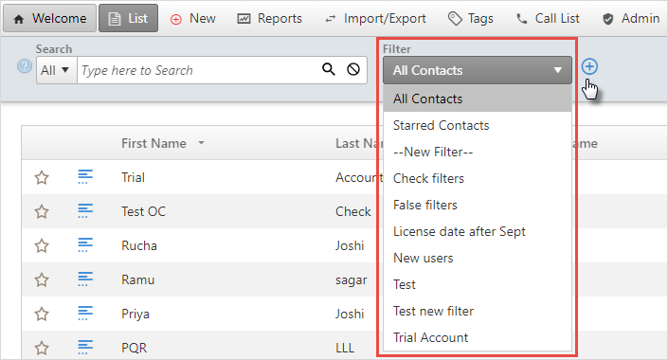This screenshot has height=360, width=668.
Task: Open the Import/Export page
Action: 375,18
